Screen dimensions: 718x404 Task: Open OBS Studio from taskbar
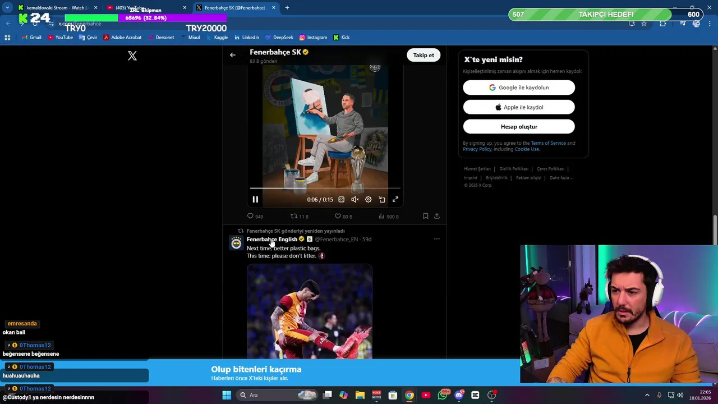[492, 395]
